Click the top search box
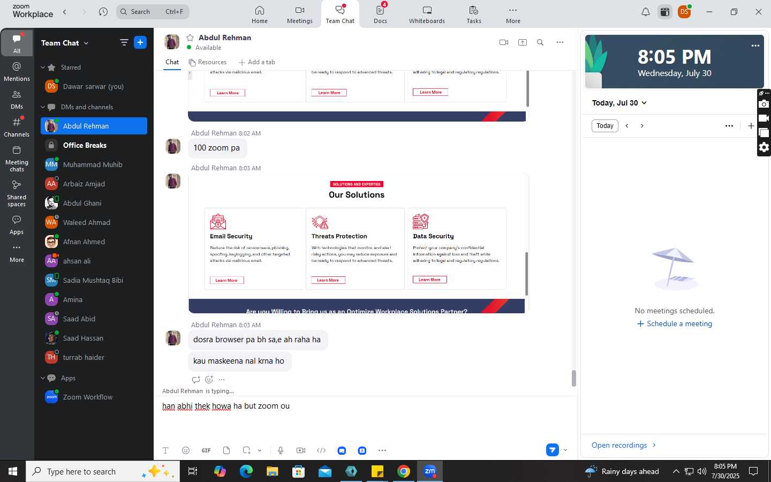Viewport: 771px width, 482px height. tap(153, 11)
